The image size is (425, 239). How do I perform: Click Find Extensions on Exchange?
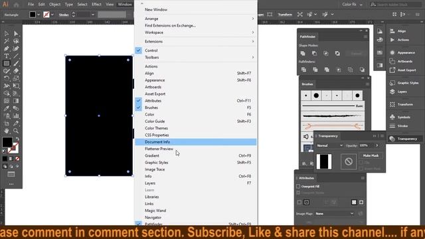click(x=196, y=25)
